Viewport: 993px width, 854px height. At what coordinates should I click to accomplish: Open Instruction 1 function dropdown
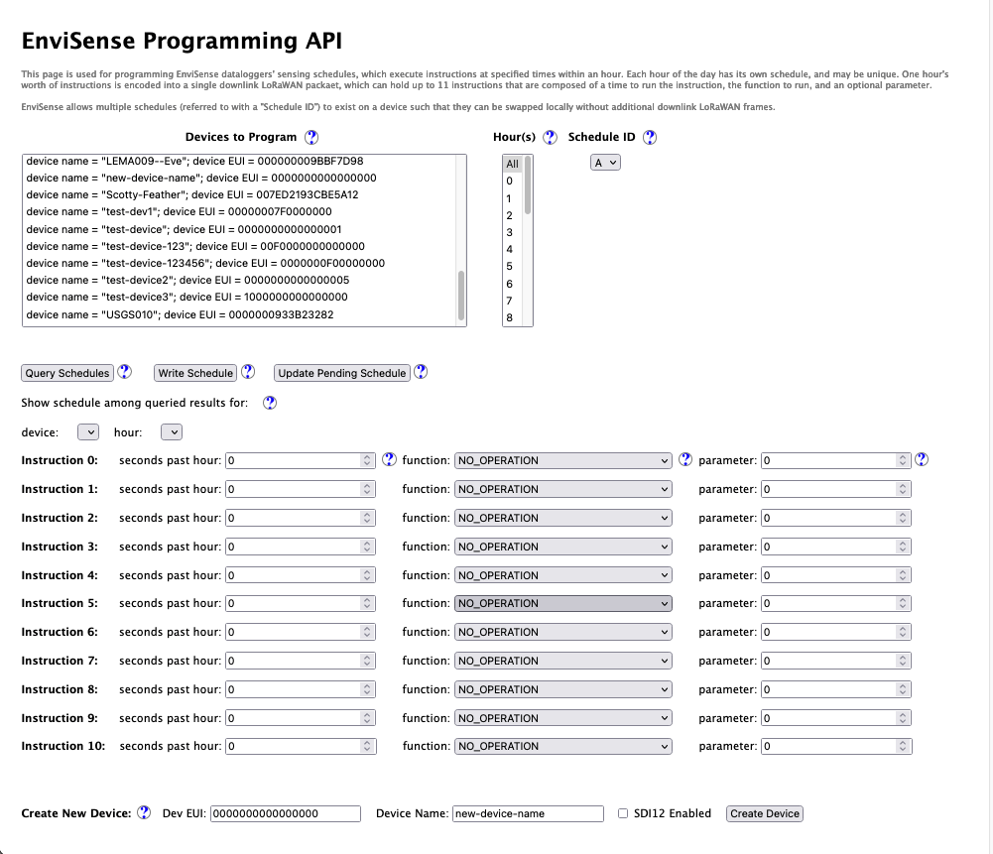(563, 489)
